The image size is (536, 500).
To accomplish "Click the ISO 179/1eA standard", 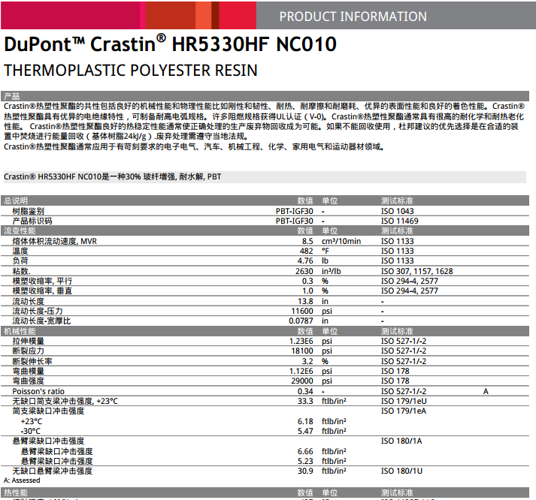I will click(404, 411).
